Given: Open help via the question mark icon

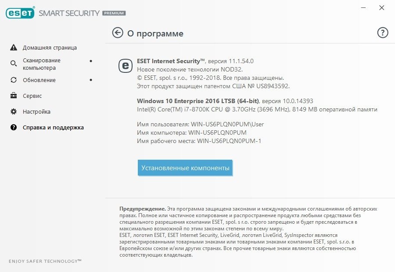Looking at the screenshot, I should pos(382,32).
